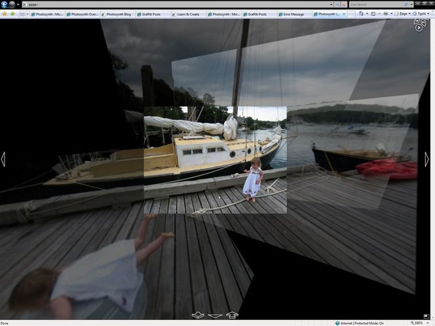
Task: Expand the Quick Tabs list dropdown arrow
Action: pos(28,14)
